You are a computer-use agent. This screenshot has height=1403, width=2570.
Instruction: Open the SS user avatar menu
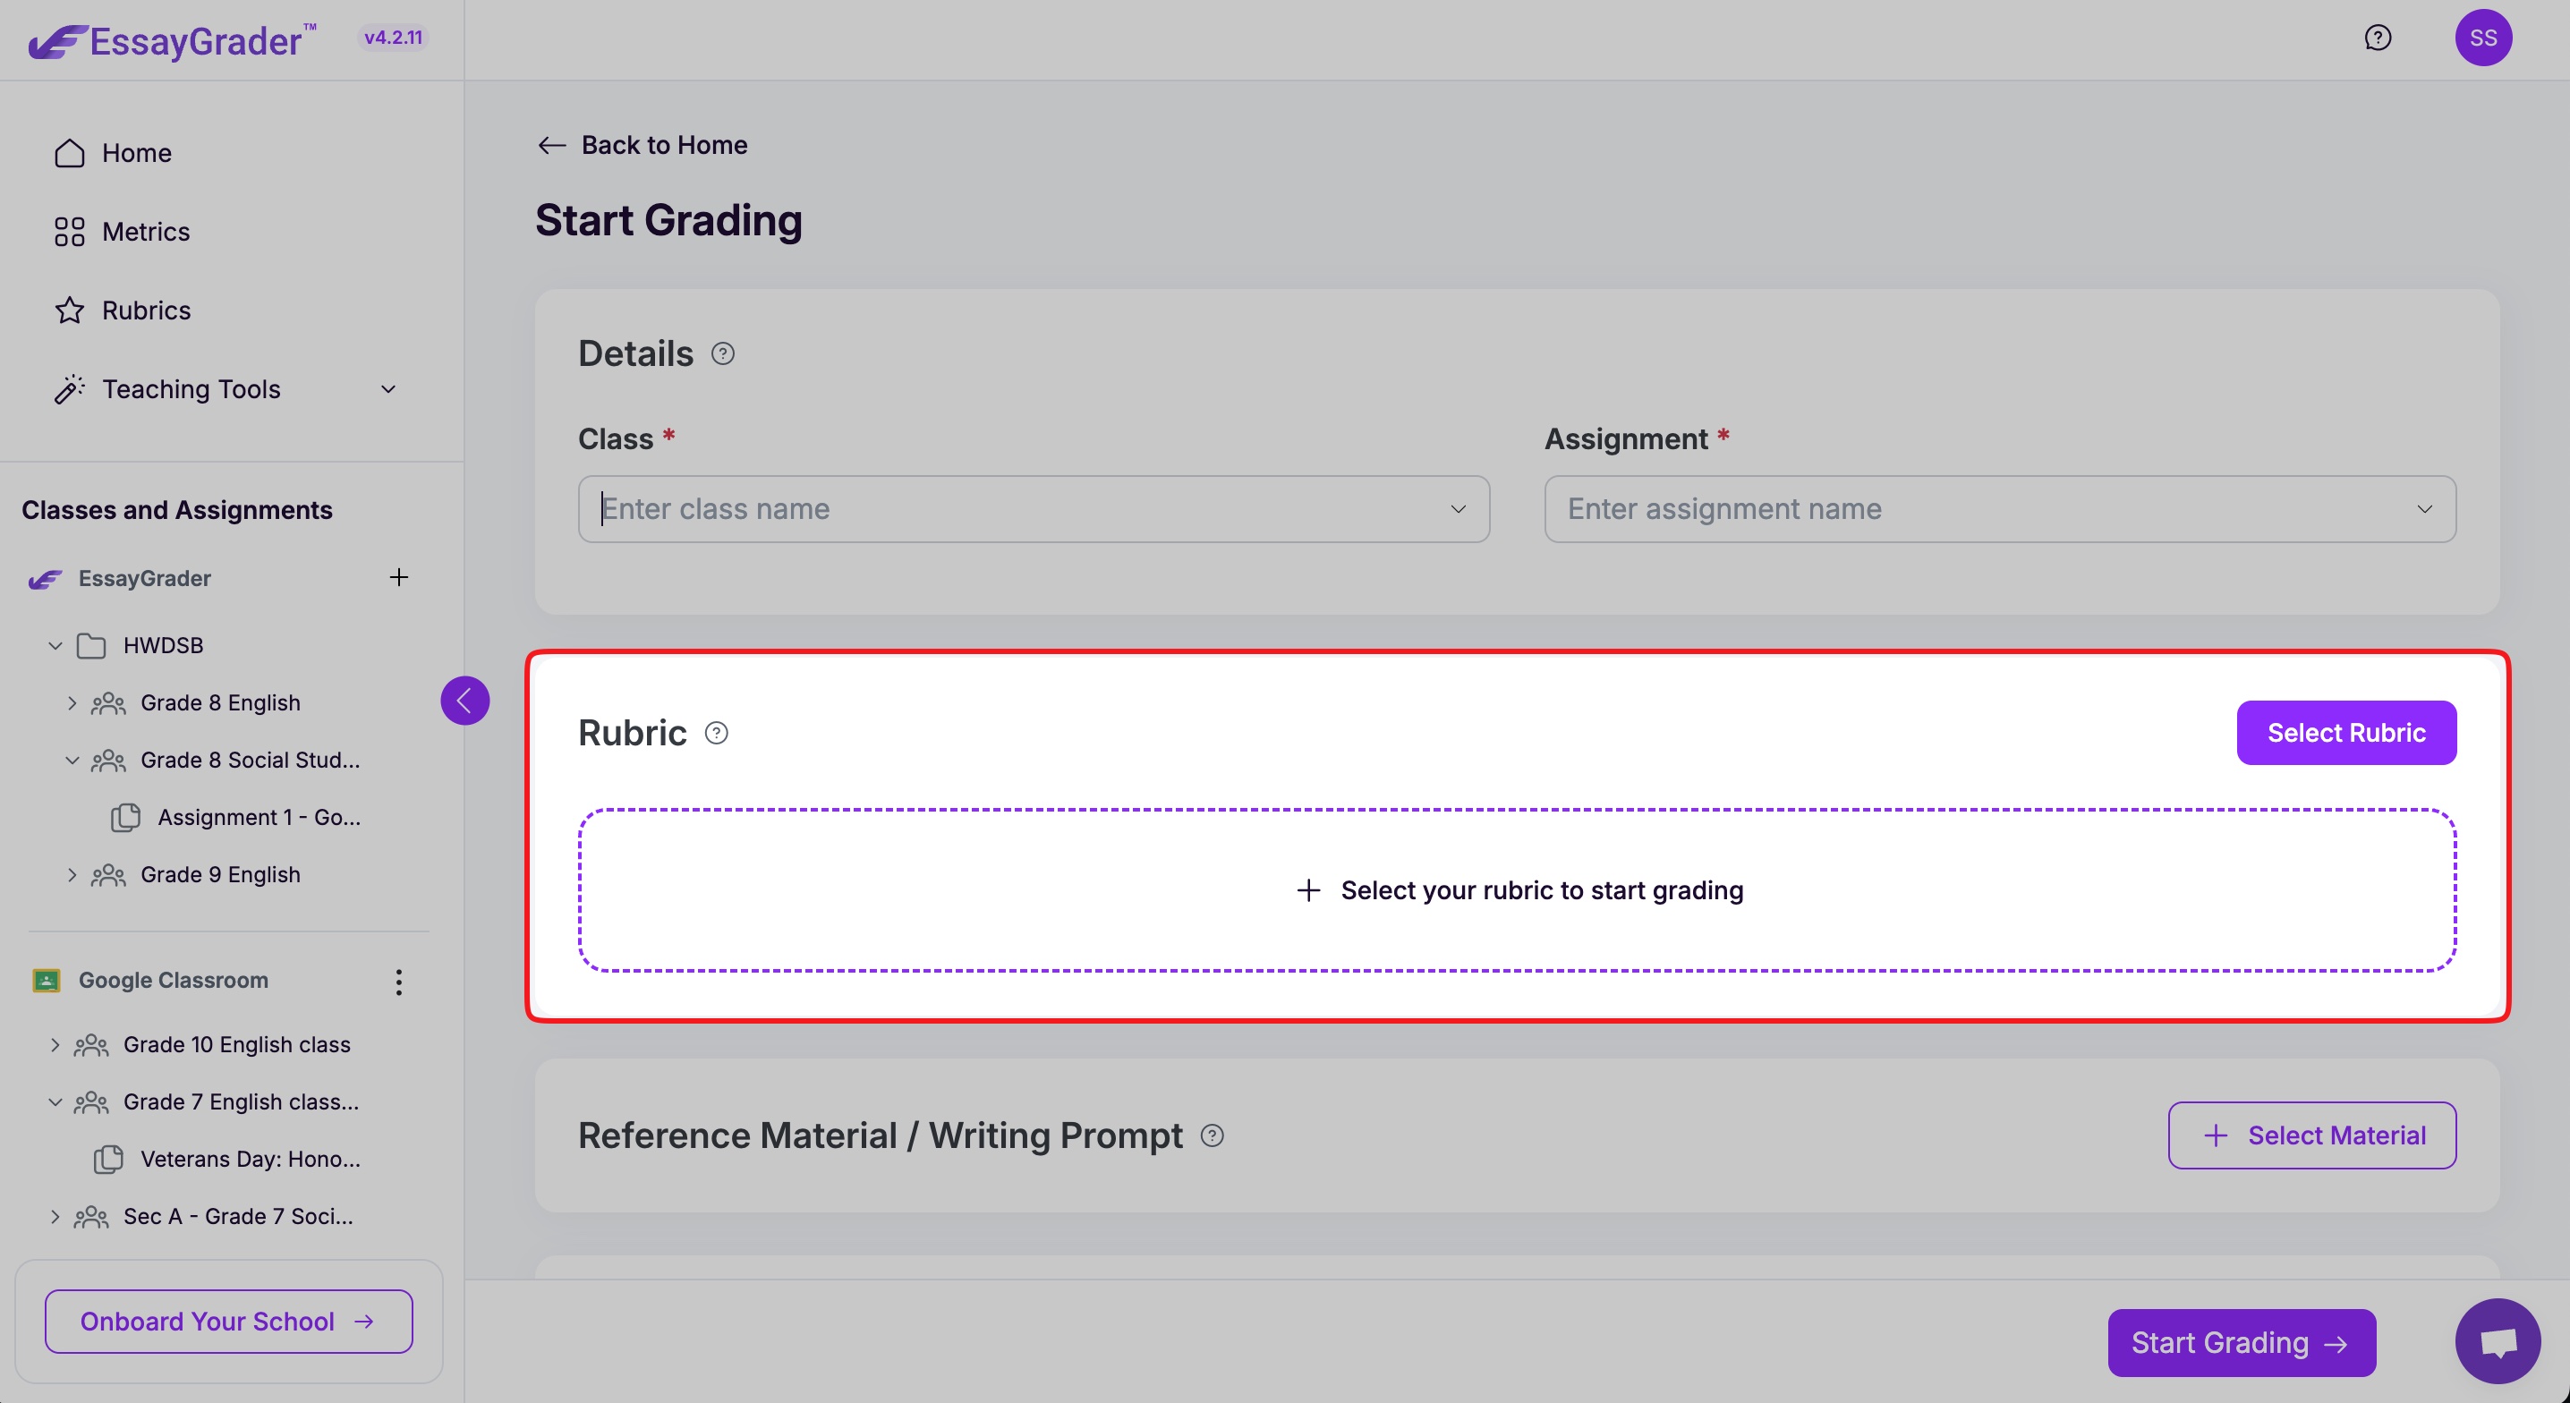(x=2482, y=38)
